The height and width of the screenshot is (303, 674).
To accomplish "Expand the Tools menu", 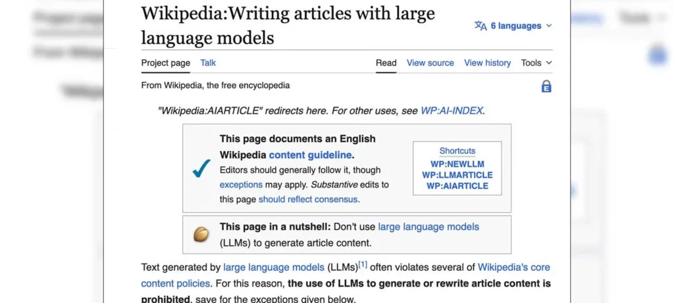I will coord(536,63).
